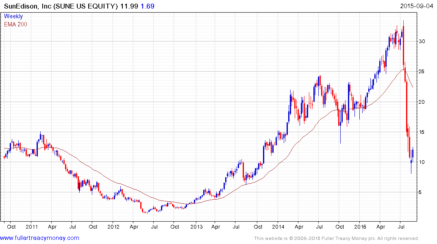Click the Jul label following 2012
The image size is (437, 244).
(x=154, y=227)
